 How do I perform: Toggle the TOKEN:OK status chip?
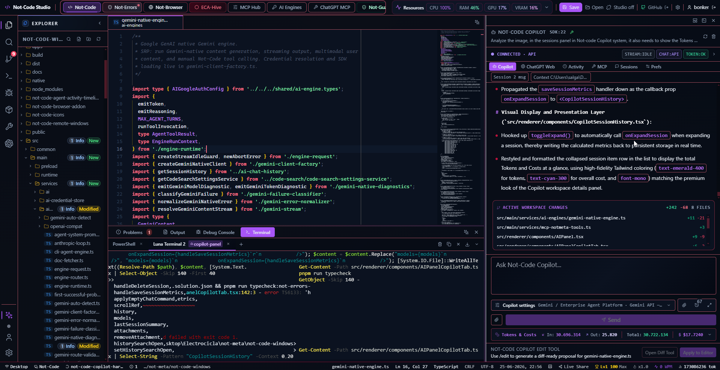click(x=696, y=54)
